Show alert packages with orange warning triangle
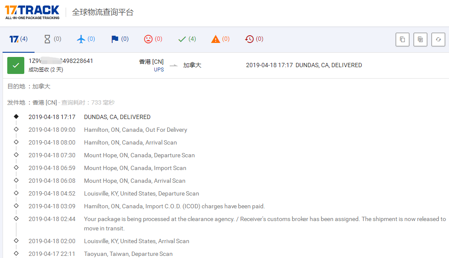Viewport: 449px width, 258px height. 220,39
